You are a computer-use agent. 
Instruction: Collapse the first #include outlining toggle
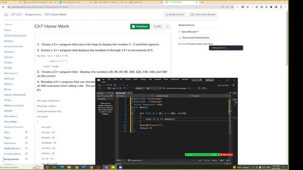click(x=133, y=99)
